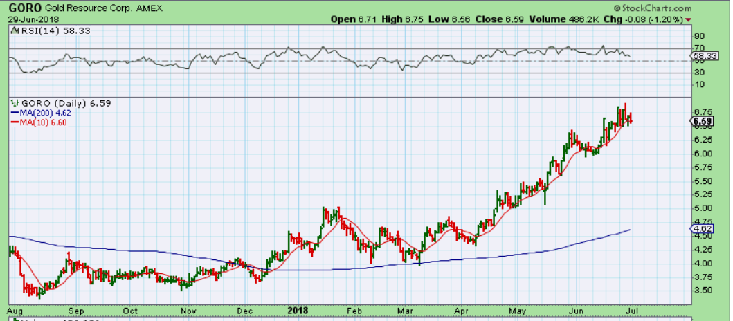The height and width of the screenshot is (321, 733).
Task: Click the 3.50 price axis label
Action: coord(702,290)
